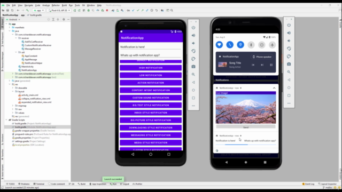
Task: Tap HIGH NOTIFICATION button on left phone
Action: [x=151, y=68]
